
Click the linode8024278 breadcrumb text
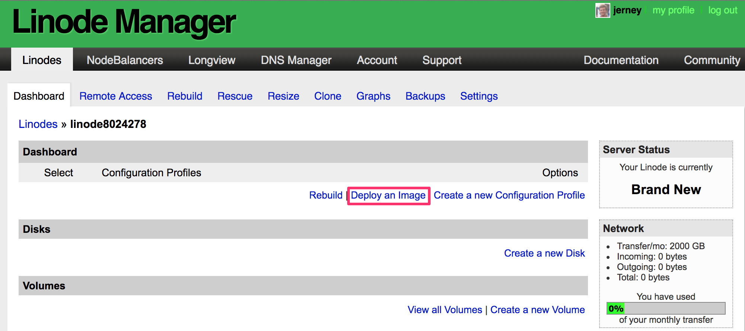point(108,124)
